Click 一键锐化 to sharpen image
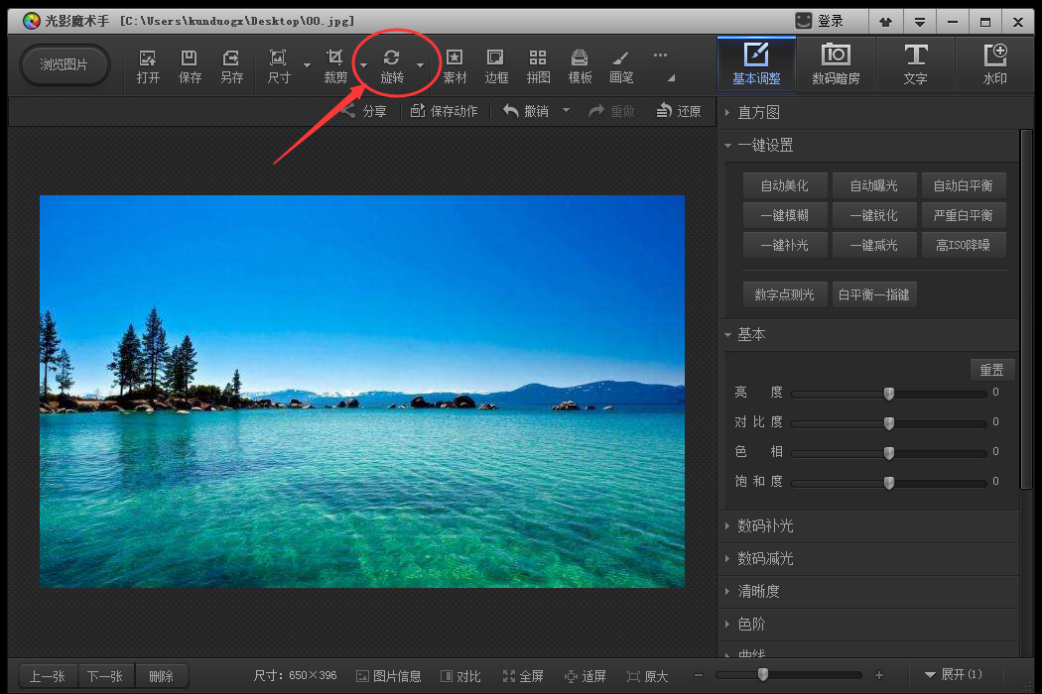 (x=873, y=215)
